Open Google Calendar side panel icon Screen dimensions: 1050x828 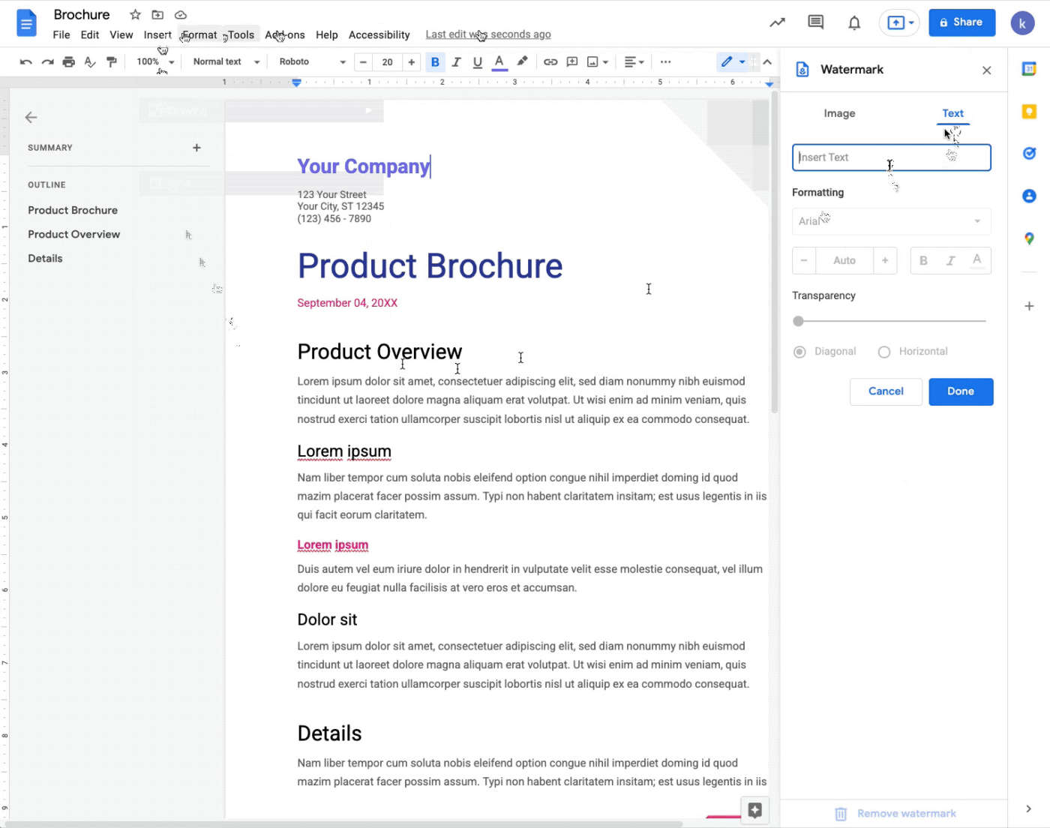tap(1029, 69)
